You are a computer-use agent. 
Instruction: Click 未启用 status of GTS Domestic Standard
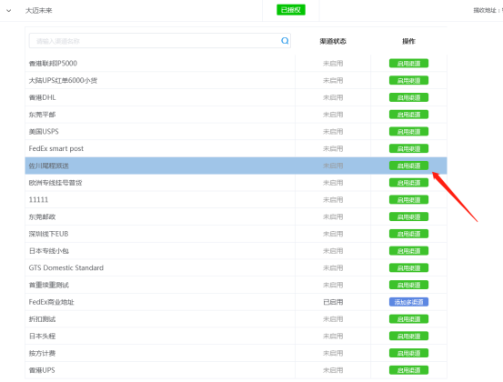click(333, 267)
